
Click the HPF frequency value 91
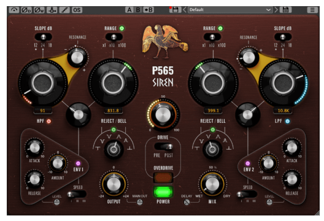point(42,110)
